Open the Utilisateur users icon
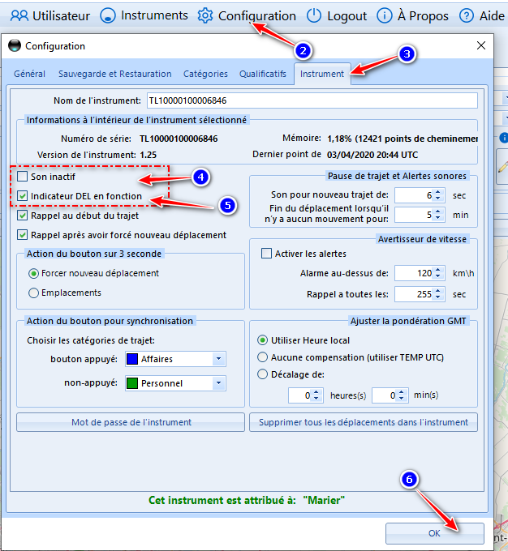The image size is (508, 551). point(19,16)
